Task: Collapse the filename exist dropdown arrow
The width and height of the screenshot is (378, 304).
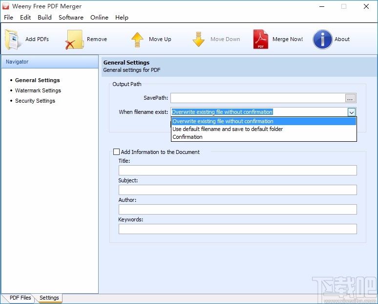Action: [351, 112]
